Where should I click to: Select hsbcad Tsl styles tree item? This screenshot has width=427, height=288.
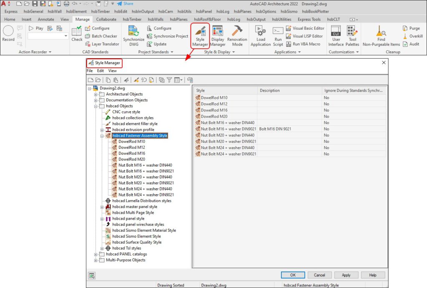point(127,248)
